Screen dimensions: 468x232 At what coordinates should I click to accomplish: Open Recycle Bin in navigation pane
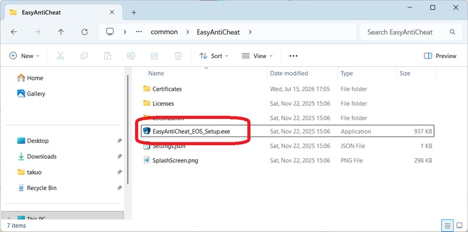click(37, 188)
